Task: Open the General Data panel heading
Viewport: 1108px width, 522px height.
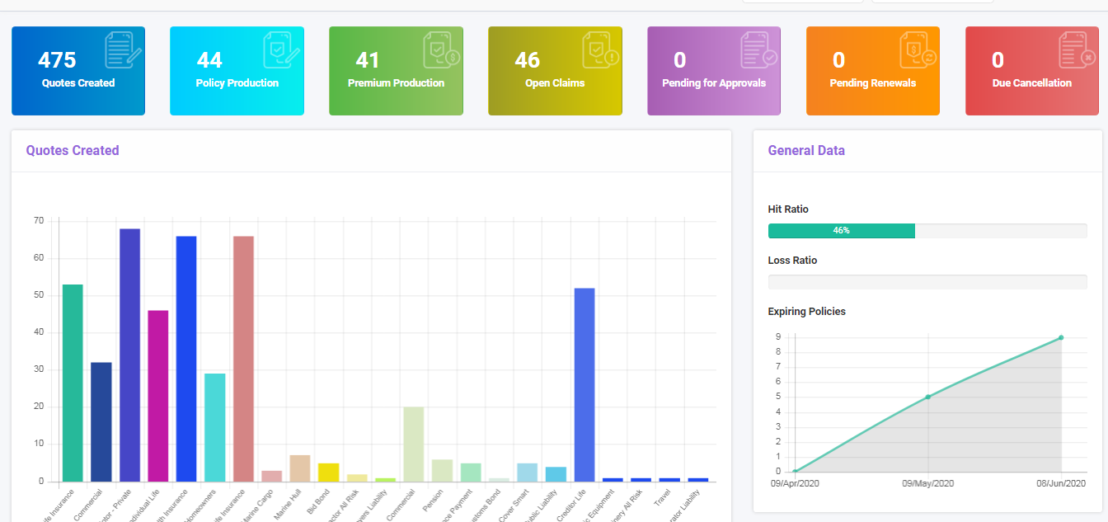Action: pyautogui.click(x=805, y=150)
